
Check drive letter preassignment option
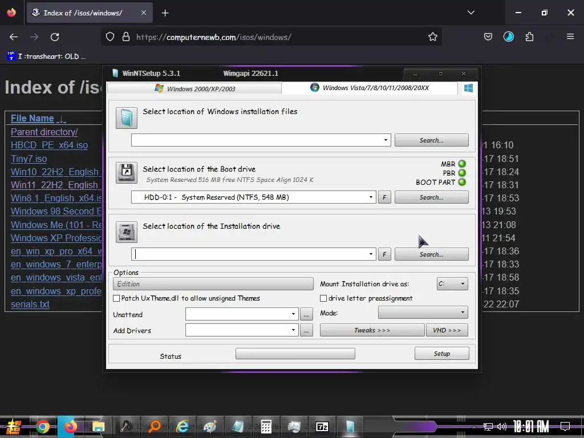tap(323, 298)
